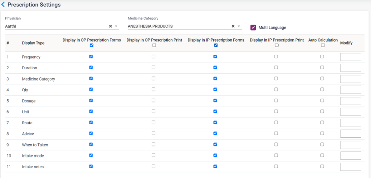Image resolution: width=371 pixels, height=178 pixels.
Task: Uncheck header Display In OP Prescription Forms checkbox
Action: pyautogui.click(x=91, y=45)
